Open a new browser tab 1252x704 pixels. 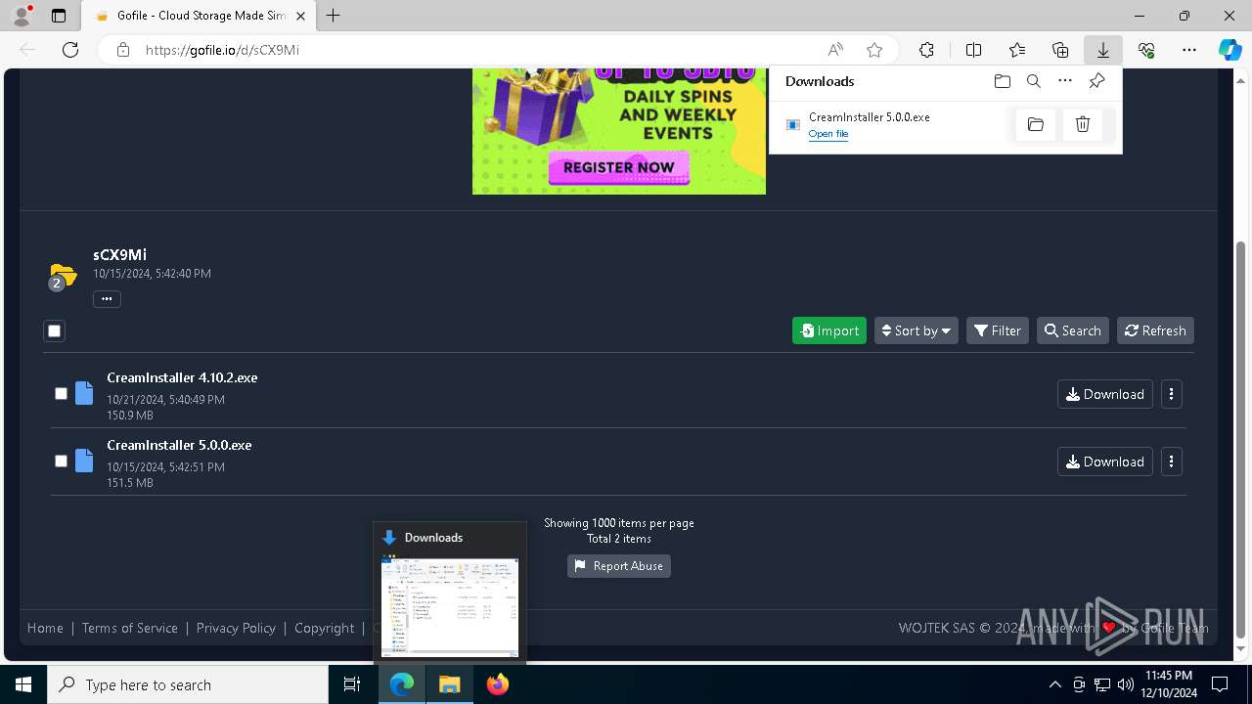[334, 16]
